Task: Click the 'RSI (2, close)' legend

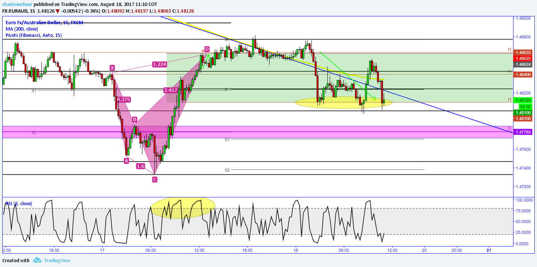Action: [19, 204]
